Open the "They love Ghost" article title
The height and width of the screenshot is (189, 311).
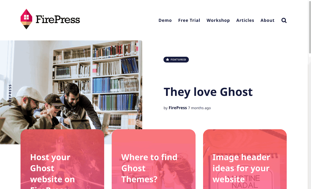pyautogui.click(x=208, y=92)
